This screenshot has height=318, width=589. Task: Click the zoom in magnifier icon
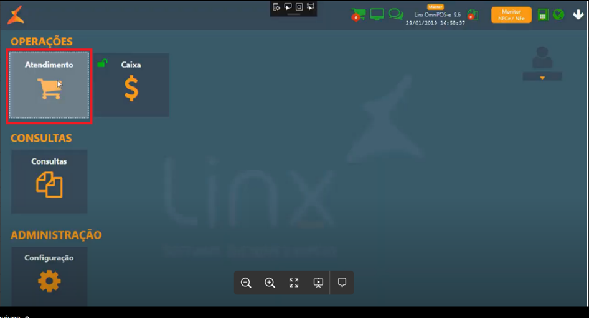[x=270, y=283]
